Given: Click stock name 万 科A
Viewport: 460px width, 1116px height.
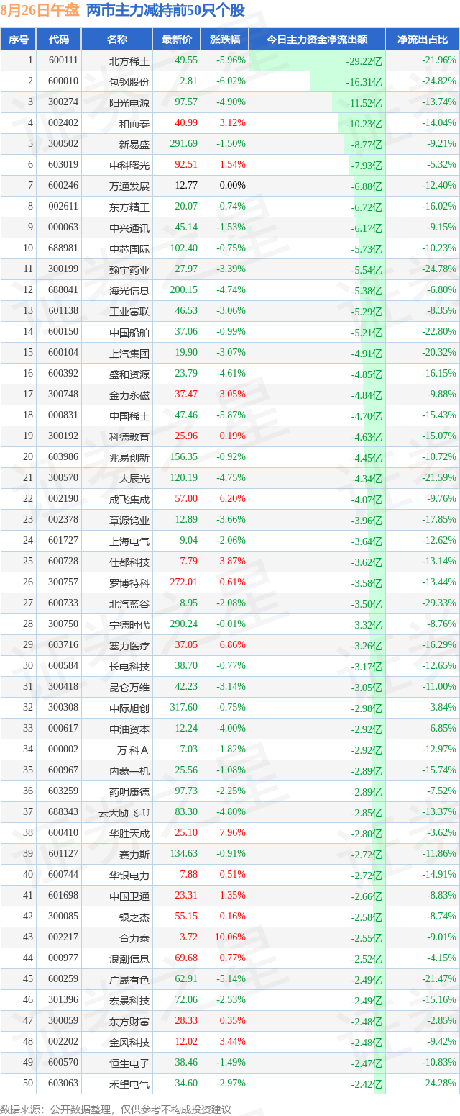Looking at the screenshot, I should [x=134, y=750].
